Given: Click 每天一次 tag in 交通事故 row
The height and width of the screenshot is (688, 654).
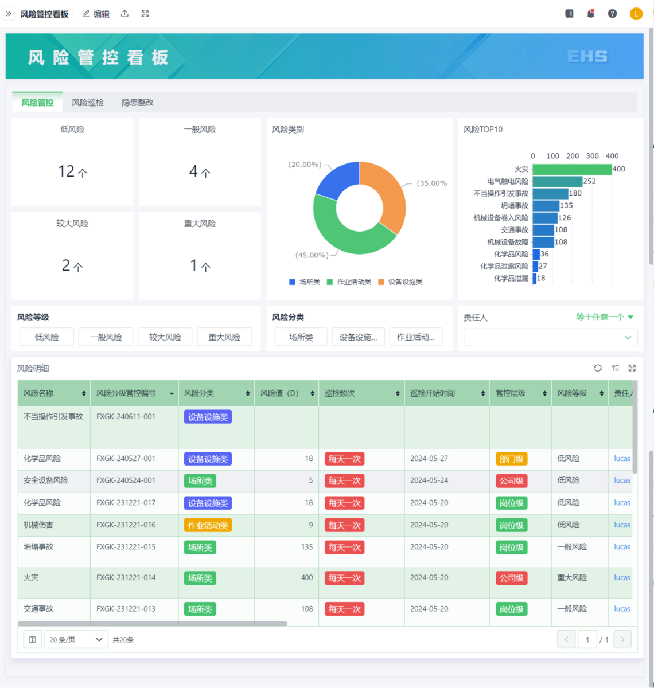Looking at the screenshot, I should (x=344, y=609).
